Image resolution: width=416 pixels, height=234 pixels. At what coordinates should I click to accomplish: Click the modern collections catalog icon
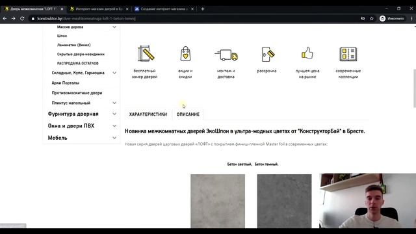(x=348, y=54)
